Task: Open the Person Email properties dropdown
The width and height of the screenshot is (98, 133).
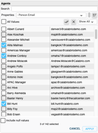Action: pos(51,15)
